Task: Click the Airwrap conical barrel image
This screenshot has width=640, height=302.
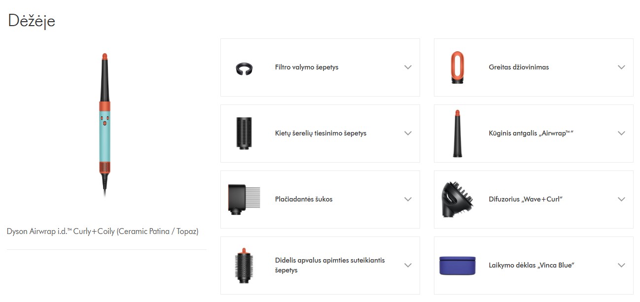Action: click(458, 134)
